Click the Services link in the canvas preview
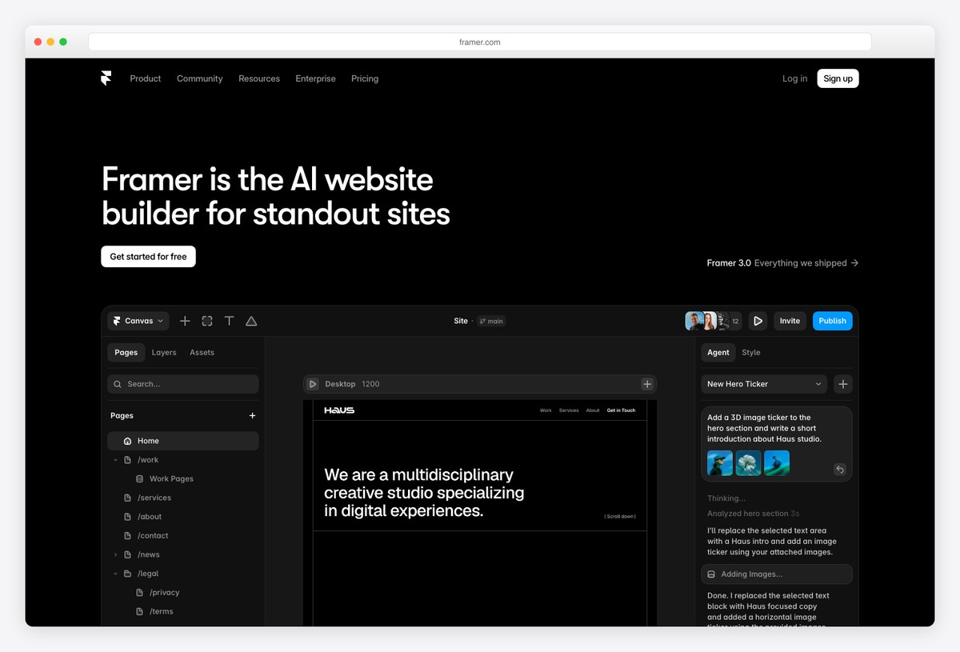 click(569, 410)
